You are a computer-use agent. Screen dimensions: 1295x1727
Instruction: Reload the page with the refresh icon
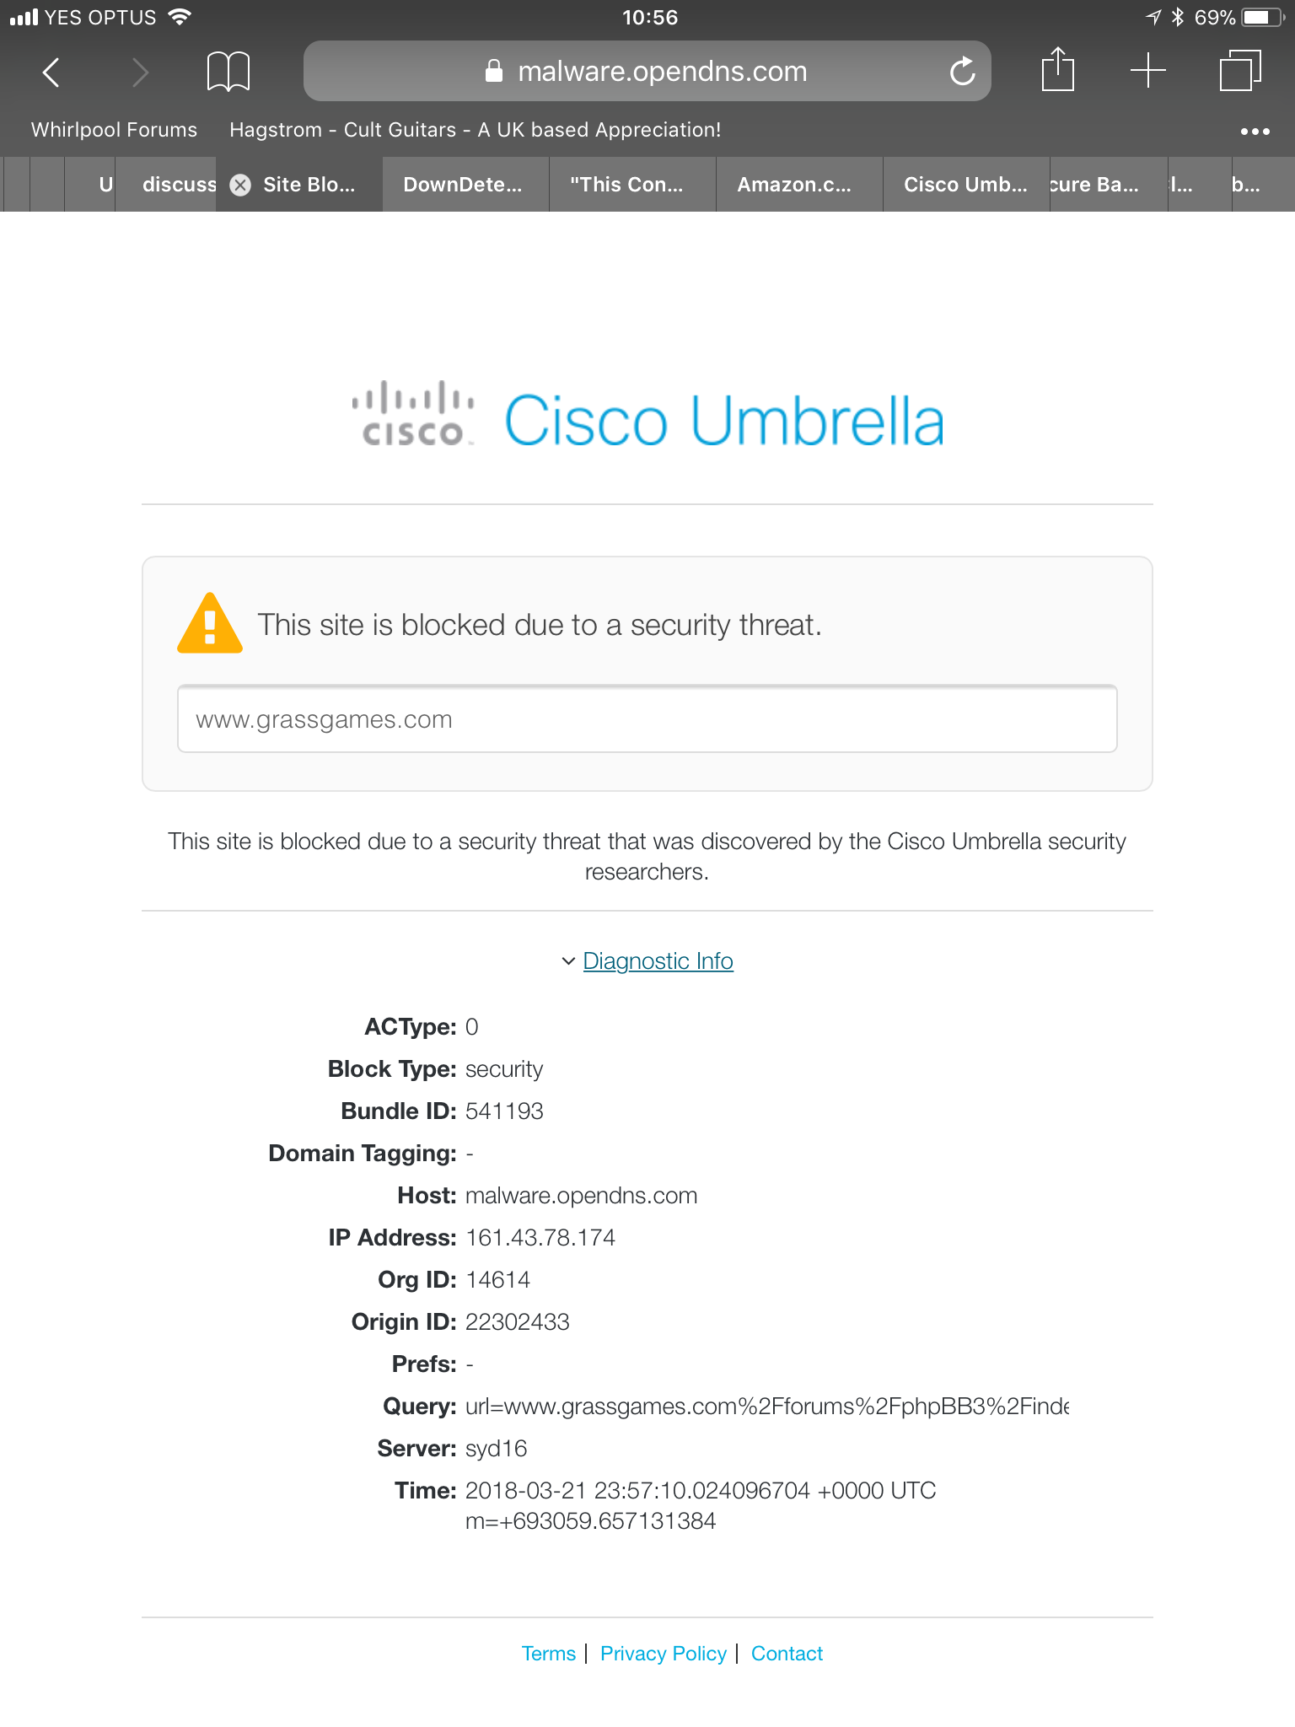coord(962,72)
